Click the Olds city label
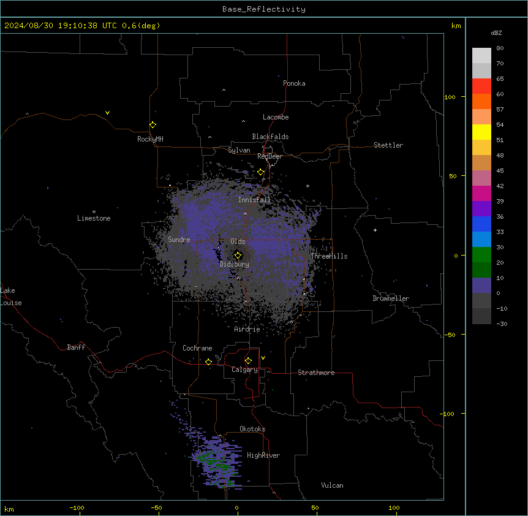Screen dimensions: 528x516 [x=238, y=241]
